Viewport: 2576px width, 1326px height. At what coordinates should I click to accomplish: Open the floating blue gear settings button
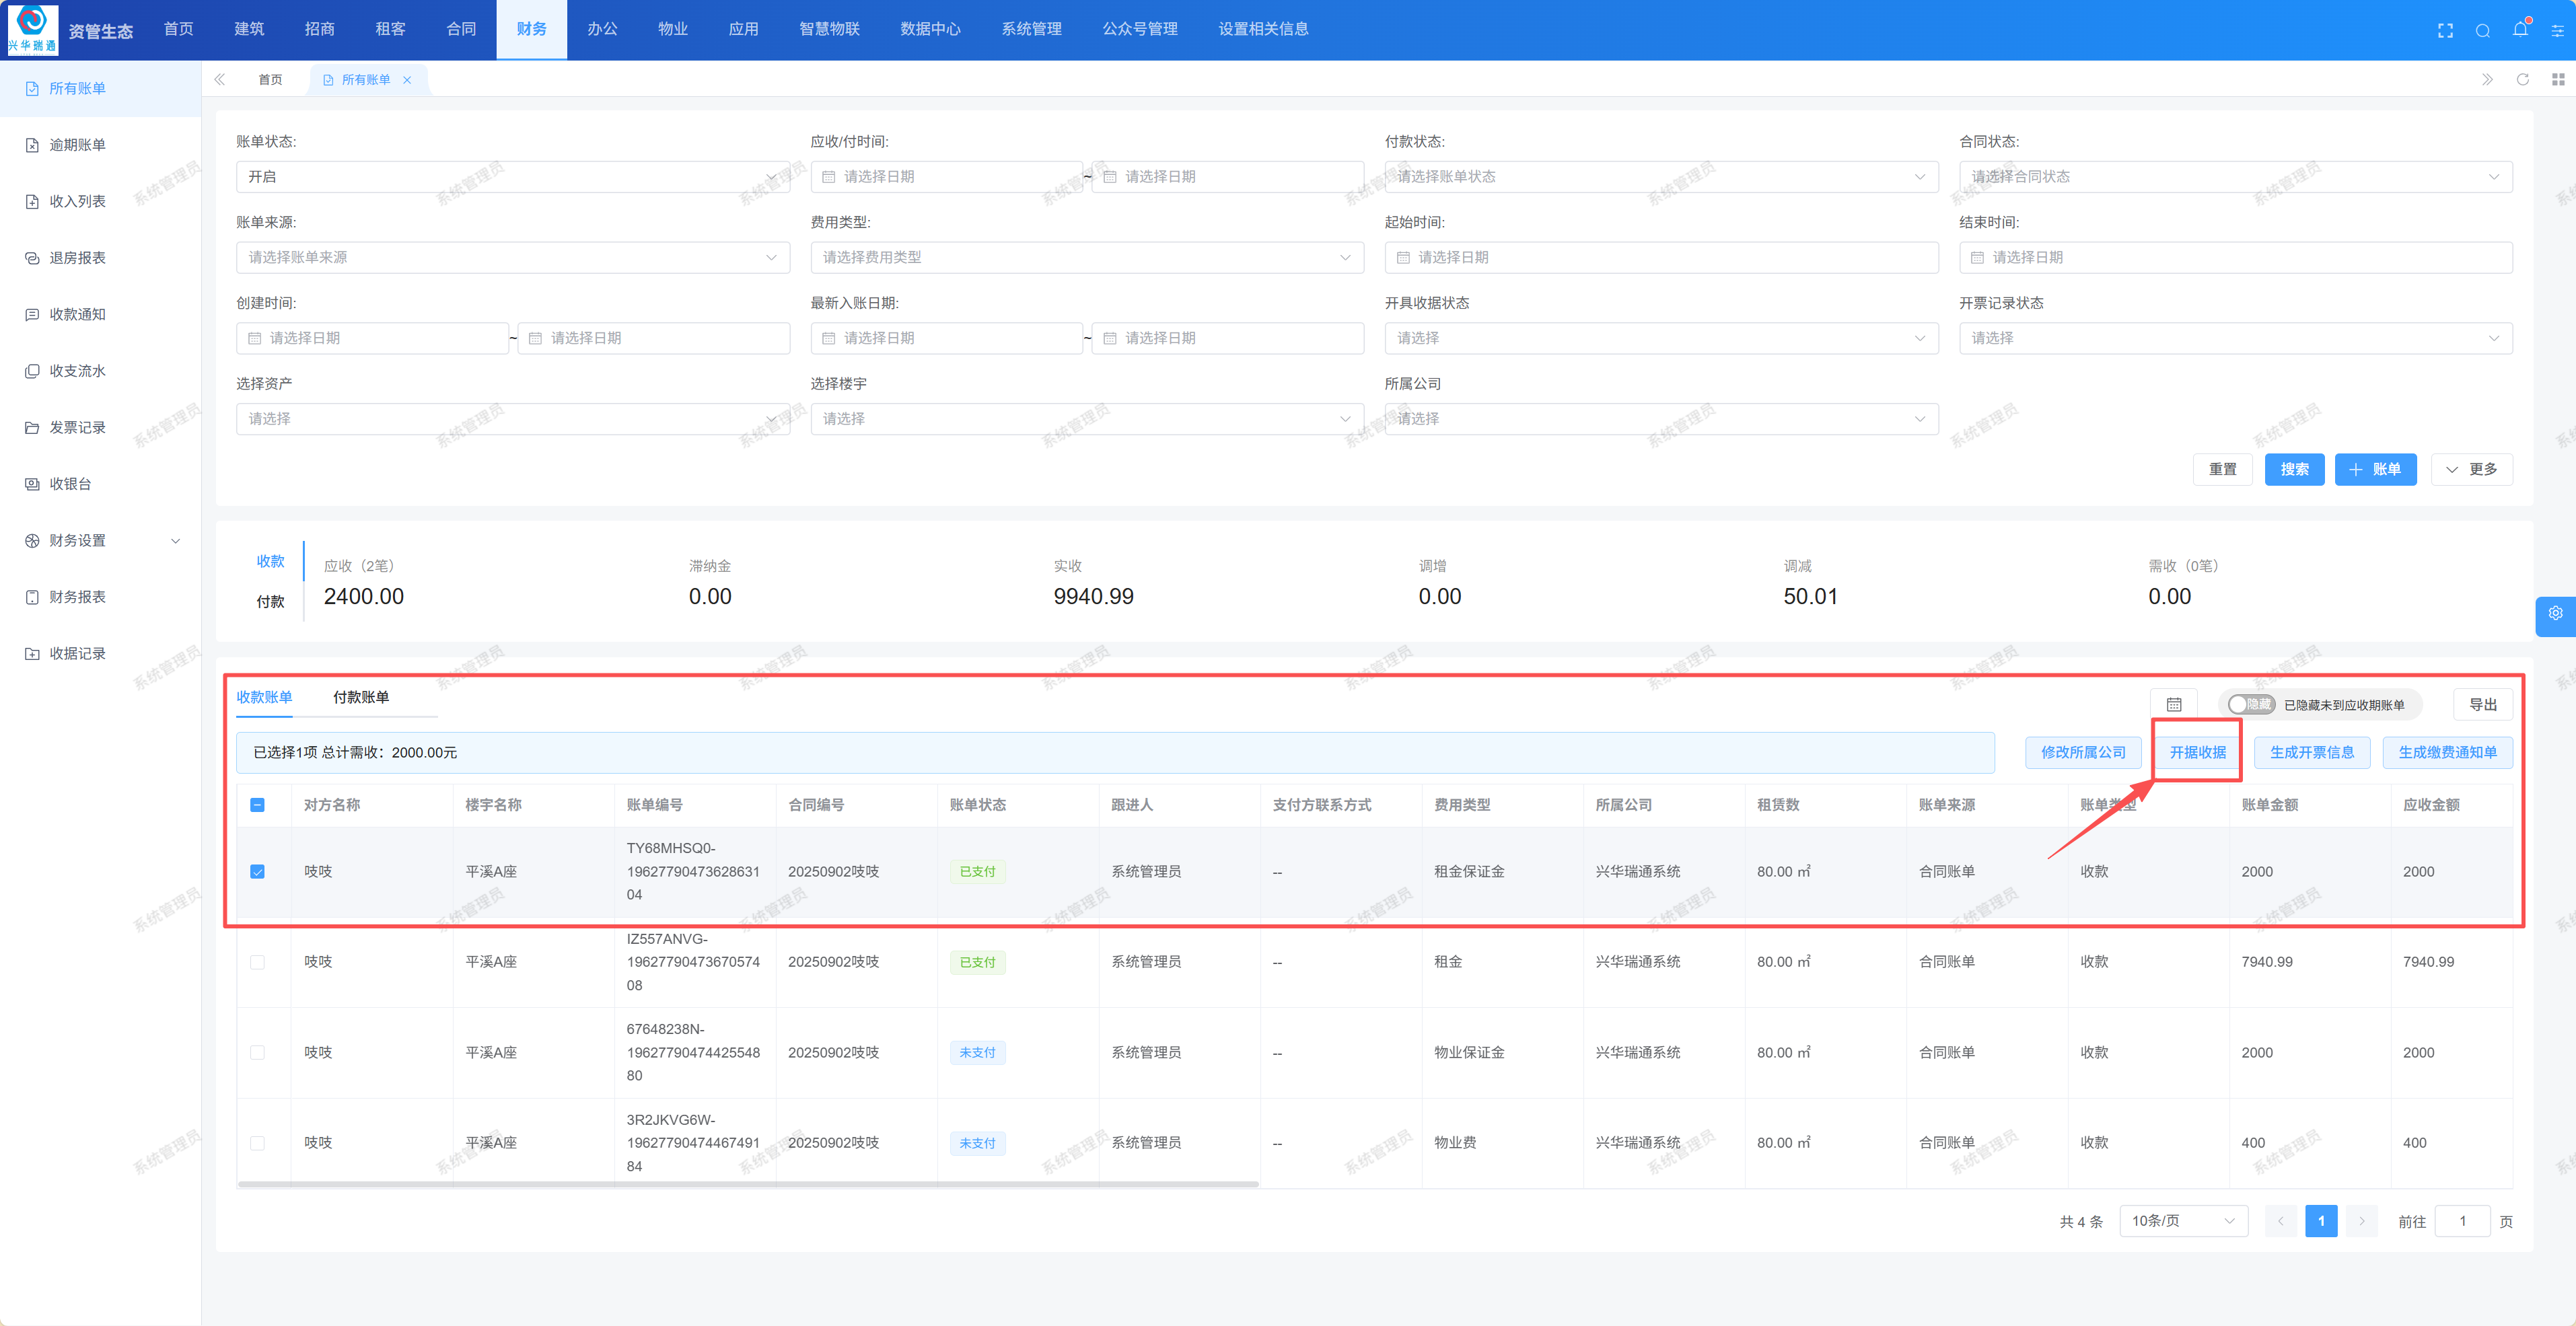coord(2556,614)
